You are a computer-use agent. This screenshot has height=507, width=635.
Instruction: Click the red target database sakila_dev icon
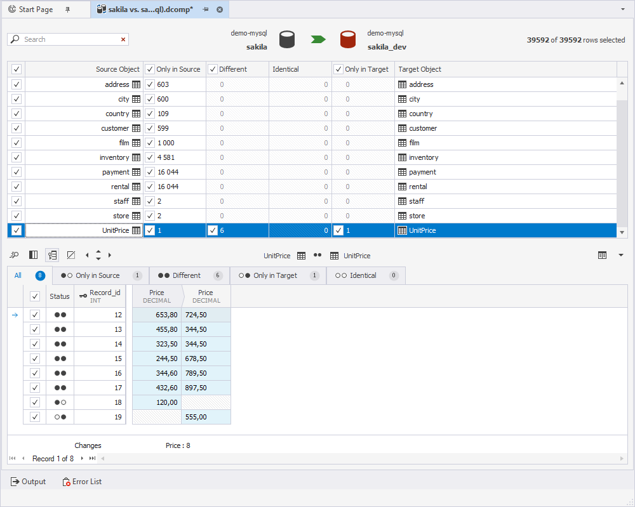[348, 39]
